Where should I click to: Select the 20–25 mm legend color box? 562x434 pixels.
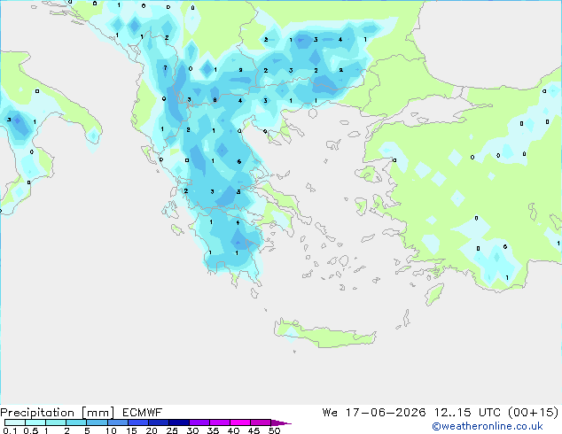coord(159,422)
